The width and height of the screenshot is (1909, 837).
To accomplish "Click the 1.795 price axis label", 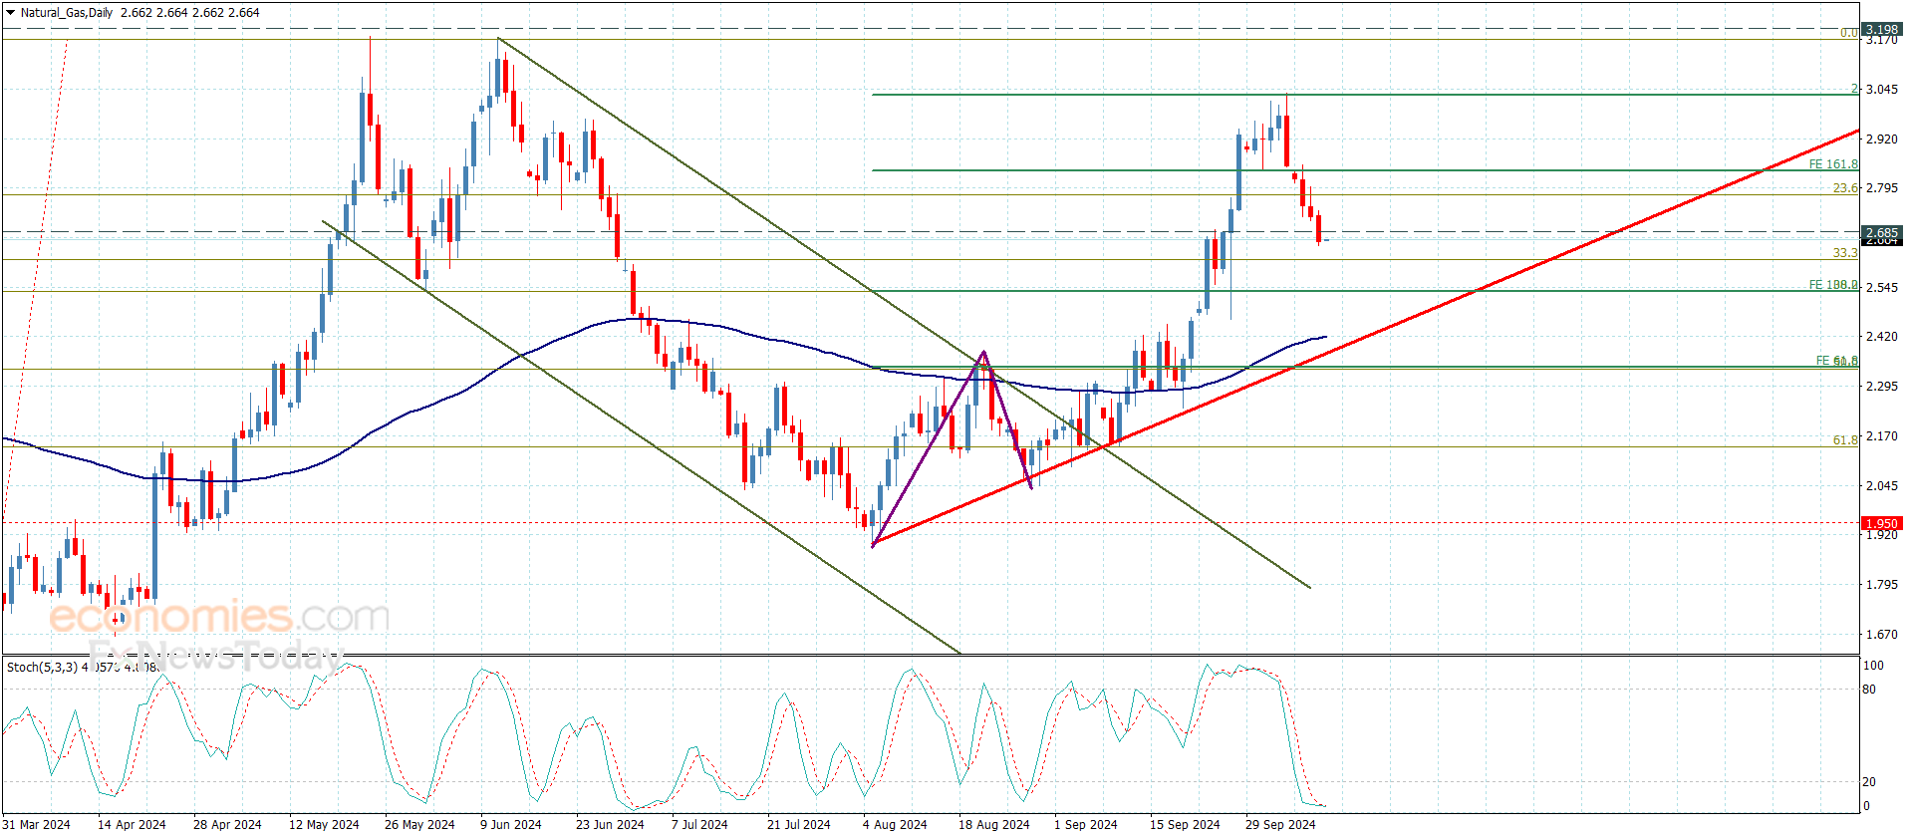I will click(x=1881, y=585).
